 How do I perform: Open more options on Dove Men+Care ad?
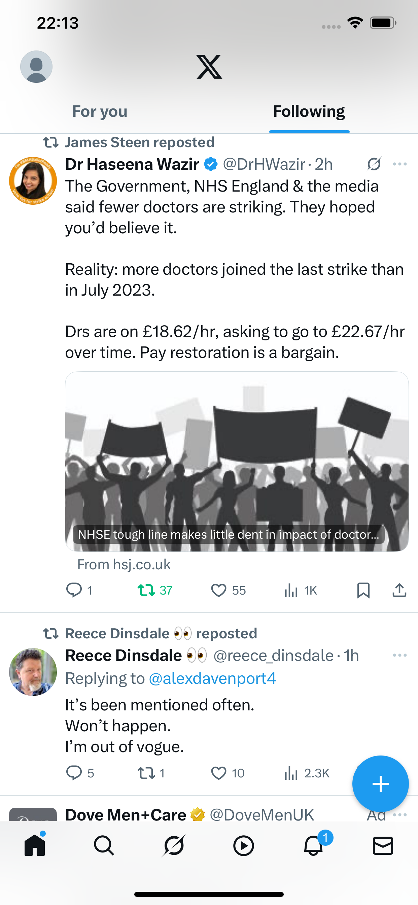[x=400, y=814]
